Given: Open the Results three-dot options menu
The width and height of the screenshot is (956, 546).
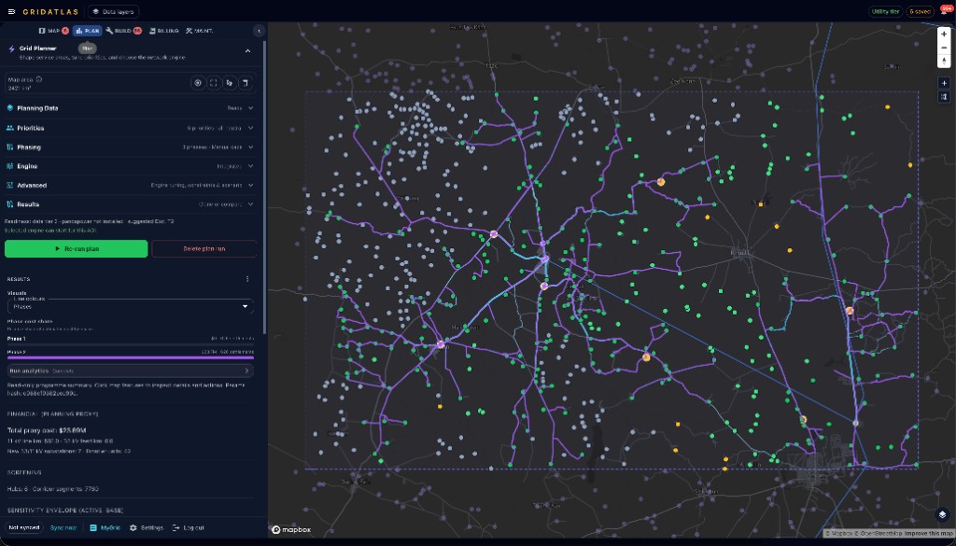Looking at the screenshot, I should (x=247, y=279).
